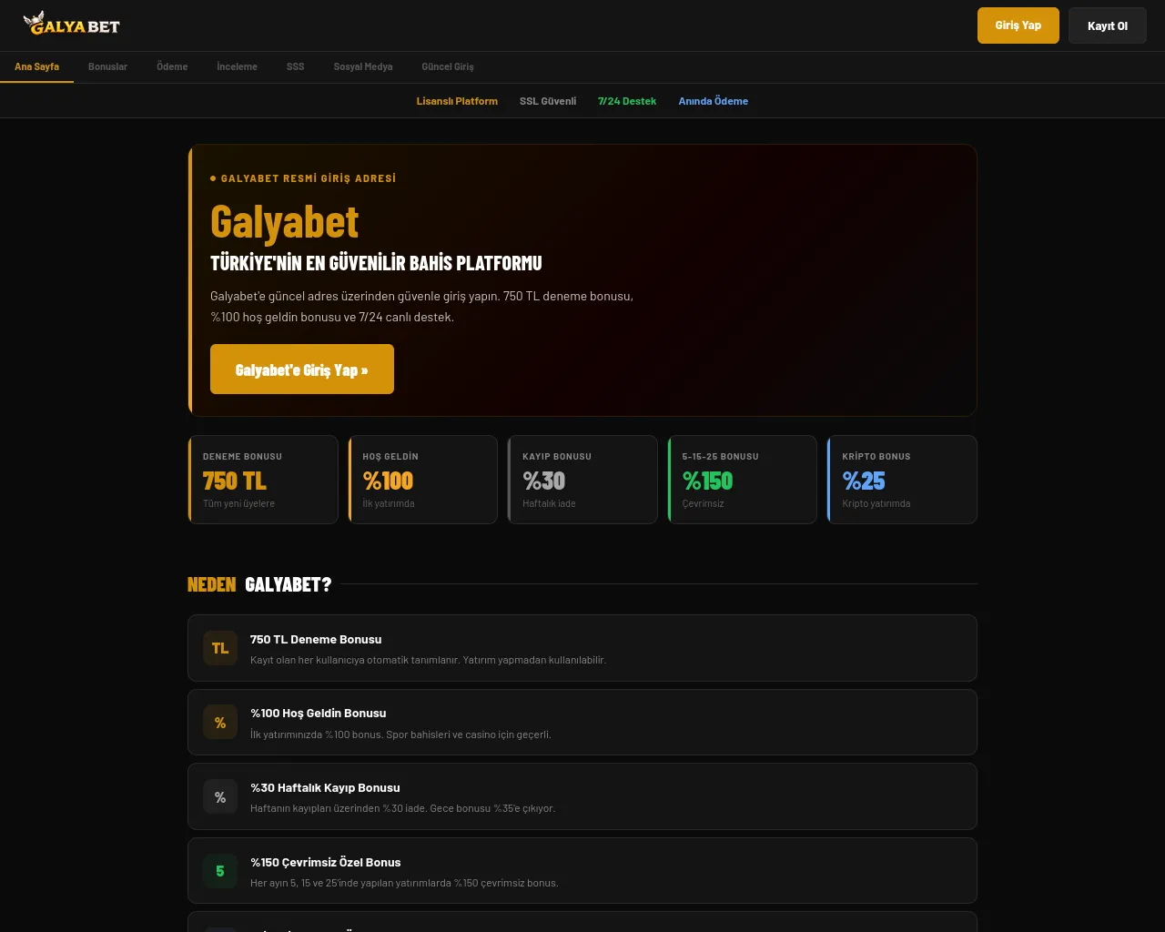This screenshot has height=932, width=1165.
Task: Click the Anında Ödeme label
Action: click(714, 101)
